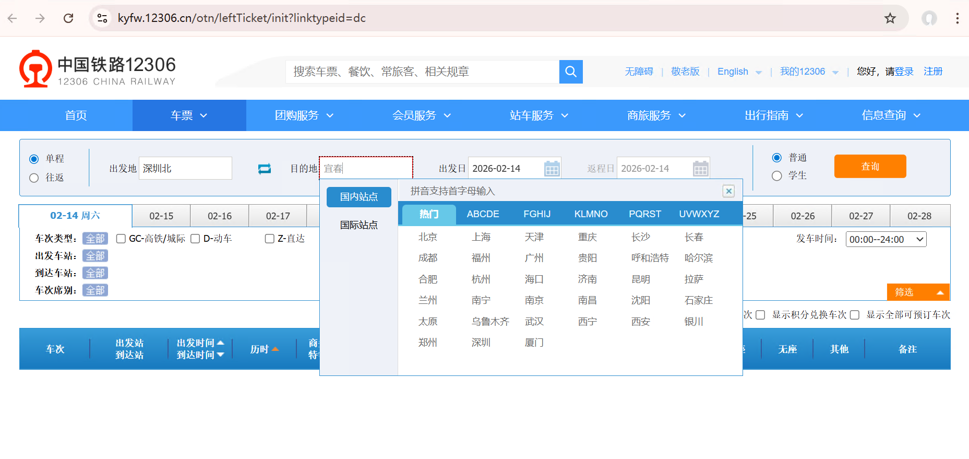Image resolution: width=969 pixels, height=459 pixels.
Task: Check GC-高铁/城际 train type
Action: [121, 239]
